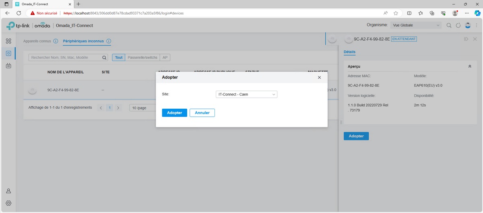The height and width of the screenshot is (213, 483).
Task: Click Annuler to cancel adoption
Action: coord(202,113)
